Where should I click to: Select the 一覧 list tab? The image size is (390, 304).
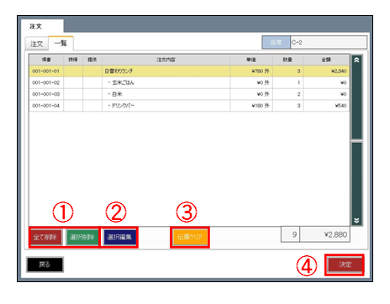[61, 43]
